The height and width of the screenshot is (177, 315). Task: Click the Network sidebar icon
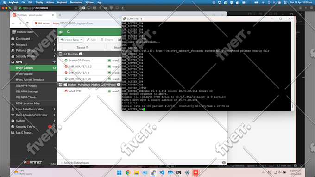[x=13, y=44]
